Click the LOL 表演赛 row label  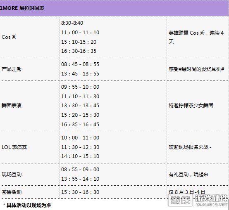click(14, 147)
